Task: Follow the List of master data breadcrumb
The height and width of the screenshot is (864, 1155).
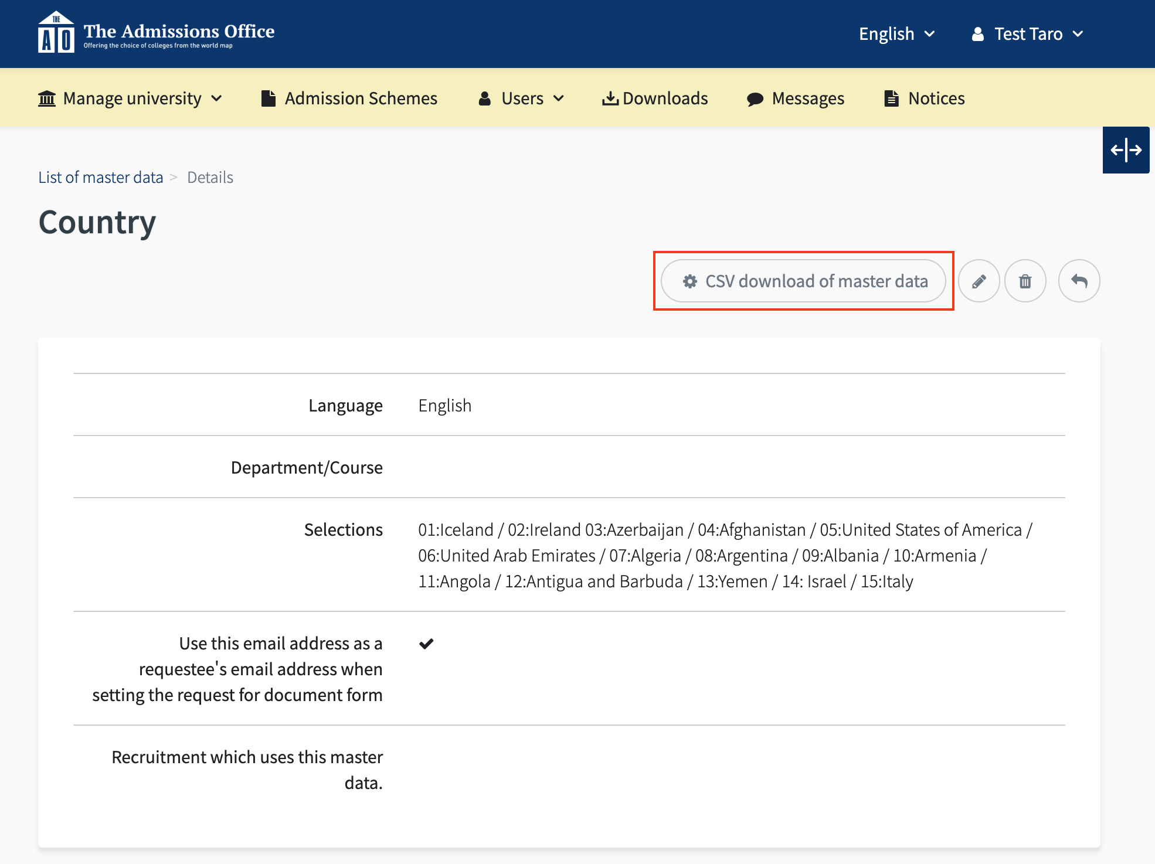Action: coord(101,177)
